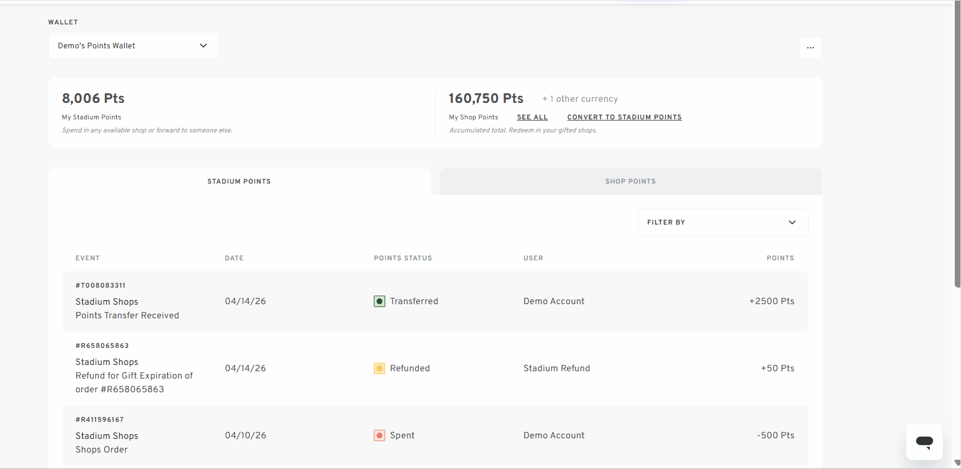The image size is (961, 469).
Task: Click the Filter By chevron arrow
Action: tap(792, 222)
